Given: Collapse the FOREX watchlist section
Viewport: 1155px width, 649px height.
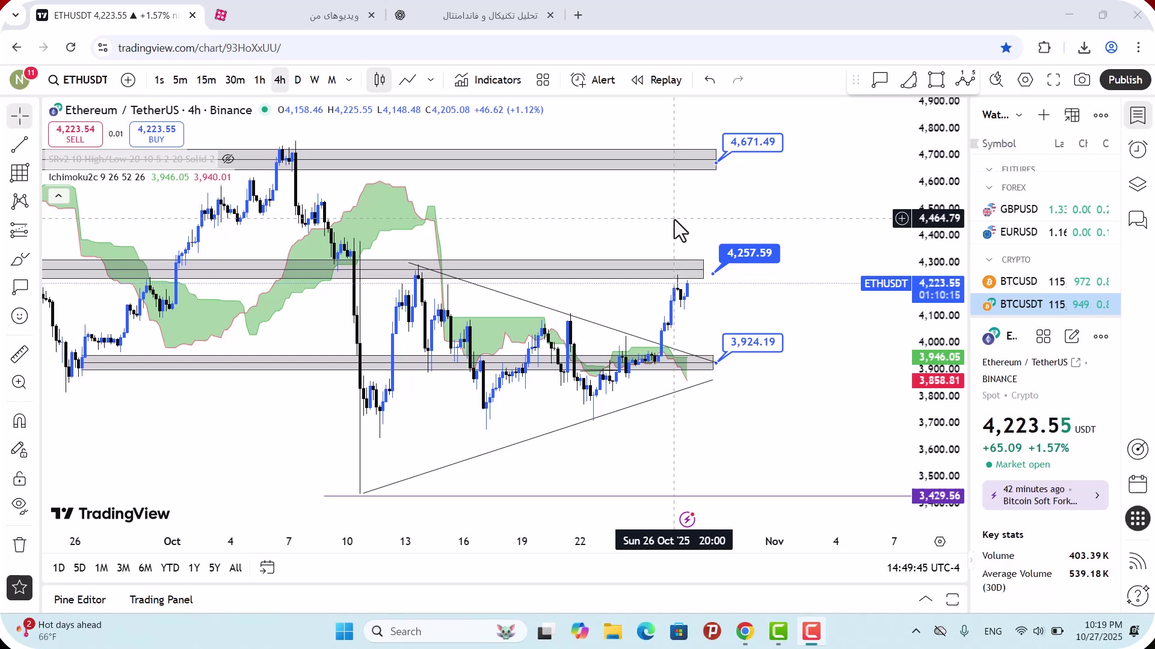Looking at the screenshot, I should pos(989,188).
